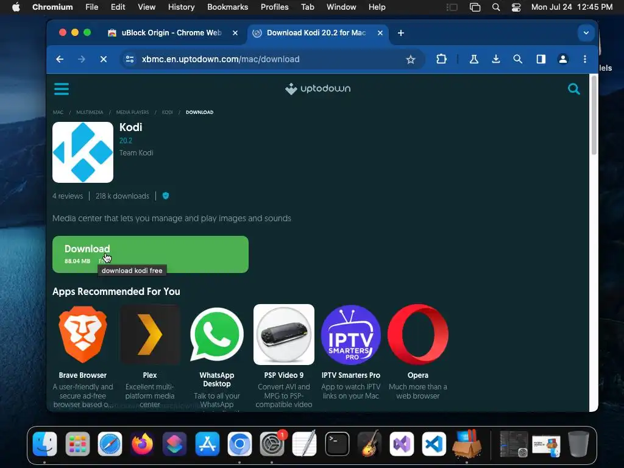The image size is (624, 468).
Task: Click the version 20.2 text
Action: pos(126,141)
